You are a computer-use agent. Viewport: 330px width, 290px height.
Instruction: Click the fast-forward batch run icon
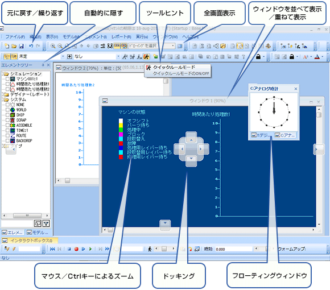coord(108,249)
